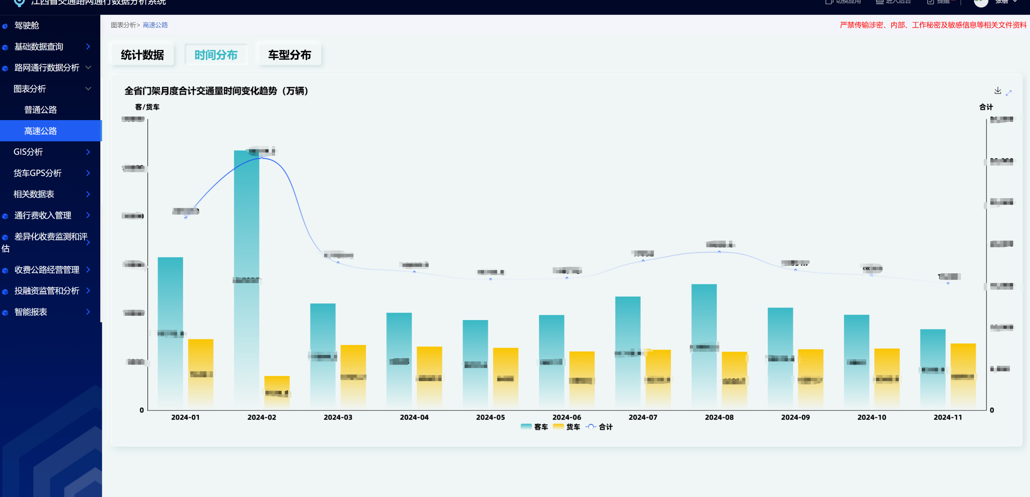The width and height of the screenshot is (1030, 497).
Task: Click the cube icon beside 智能报表
Action: click(5, 313)
